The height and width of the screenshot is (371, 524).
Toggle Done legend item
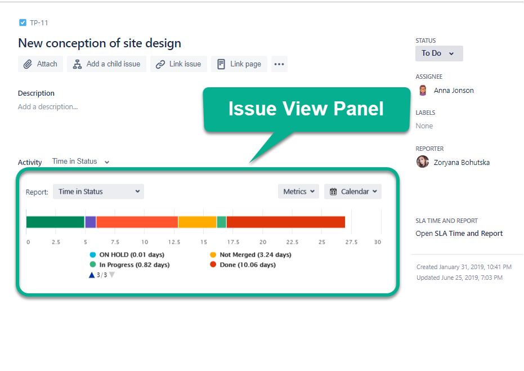[243, 265]
